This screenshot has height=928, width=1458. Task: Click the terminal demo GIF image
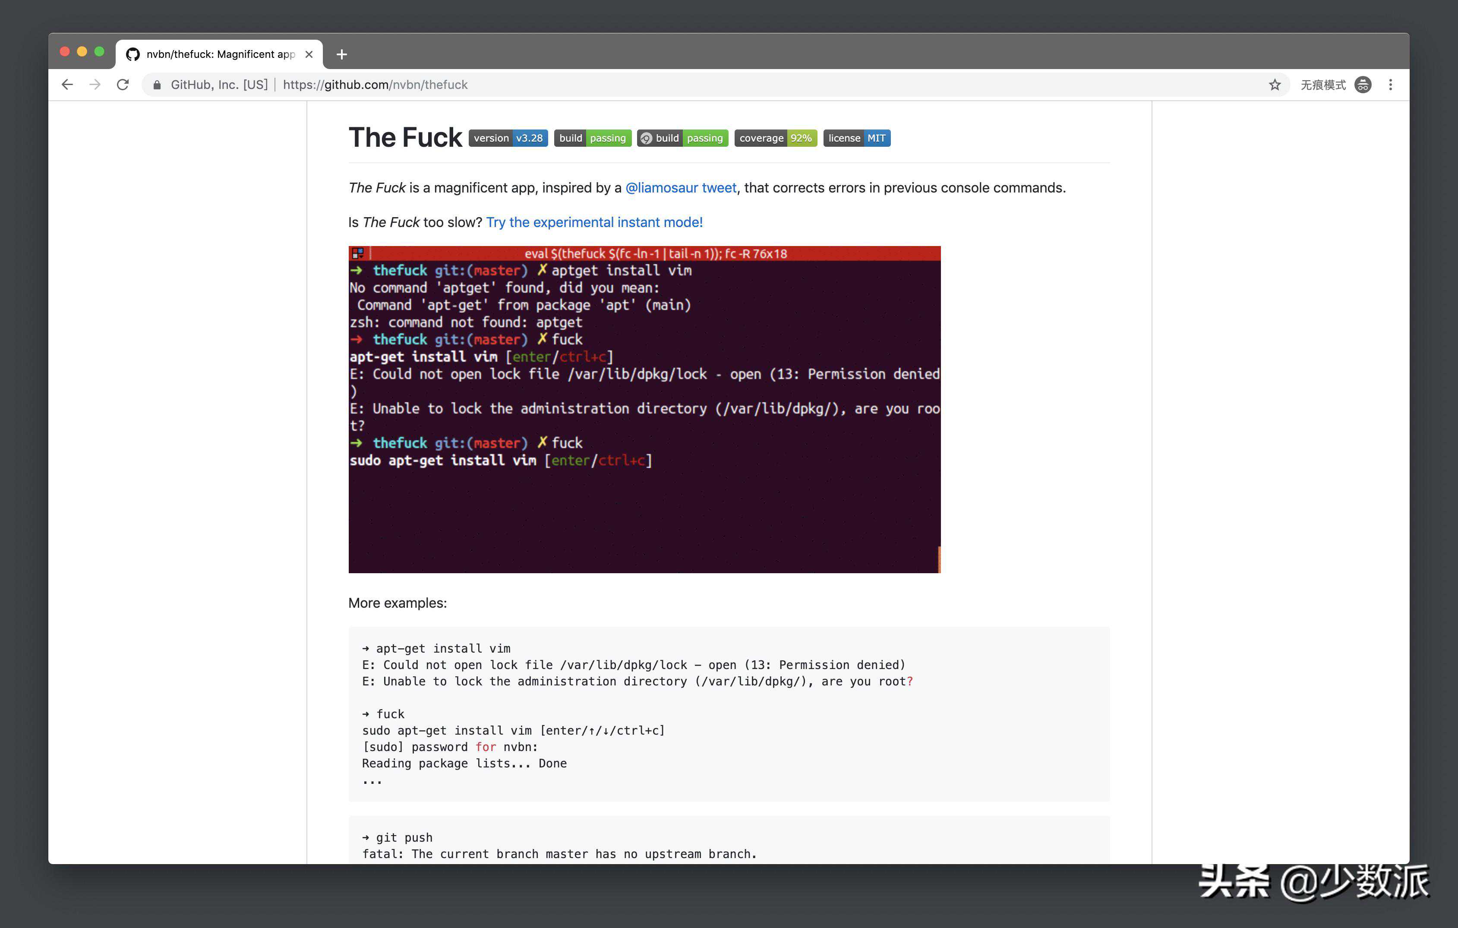coord(644,409)
